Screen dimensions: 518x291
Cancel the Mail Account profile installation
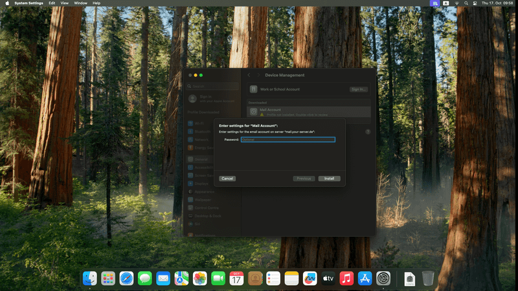(x=227, y=178)
